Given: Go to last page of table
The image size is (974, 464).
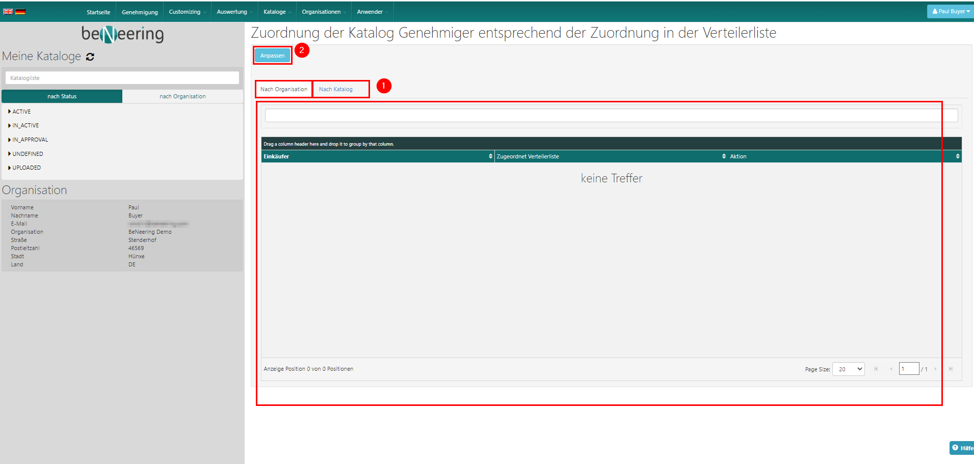Looking at the screenshot, I should tap(951, 369).
